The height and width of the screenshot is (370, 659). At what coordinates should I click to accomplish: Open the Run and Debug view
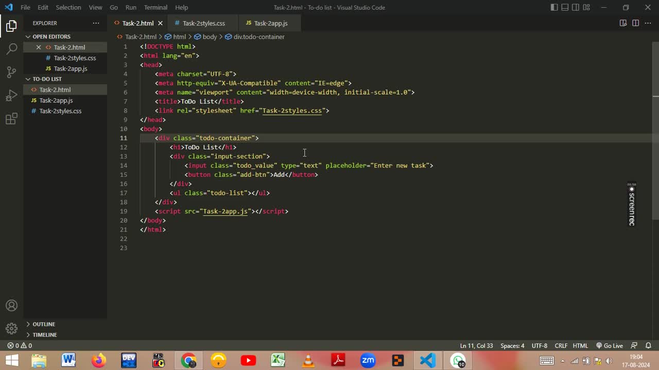(11, 96)
